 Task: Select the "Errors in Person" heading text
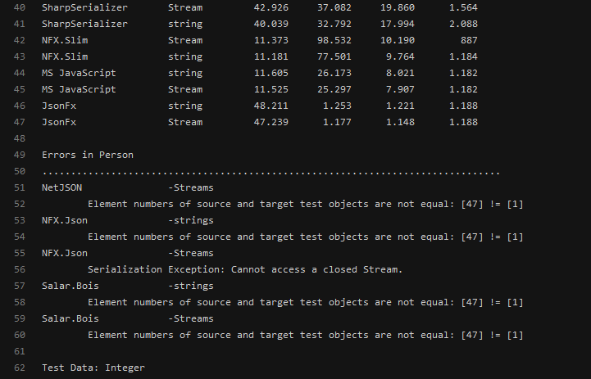(x=87, y=155)
